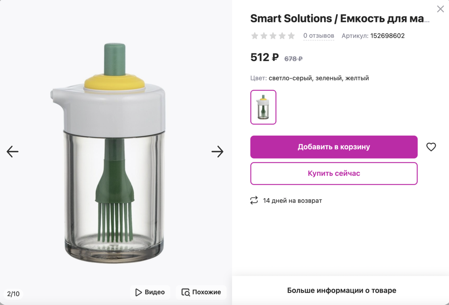The height and width of the screenshot is (305, 449).
Task: Play the product video via Видео
Action: pyautogui.click(x=150, y=292)
